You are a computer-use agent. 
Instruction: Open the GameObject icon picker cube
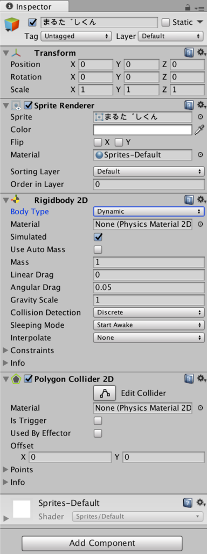click(x=11, y=25)
